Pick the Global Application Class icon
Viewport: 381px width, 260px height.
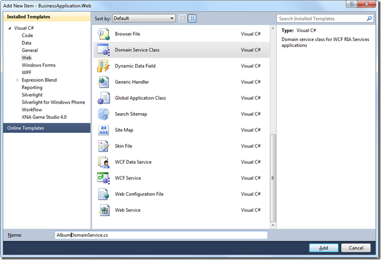pyautogui.click(x=104, y=98)
